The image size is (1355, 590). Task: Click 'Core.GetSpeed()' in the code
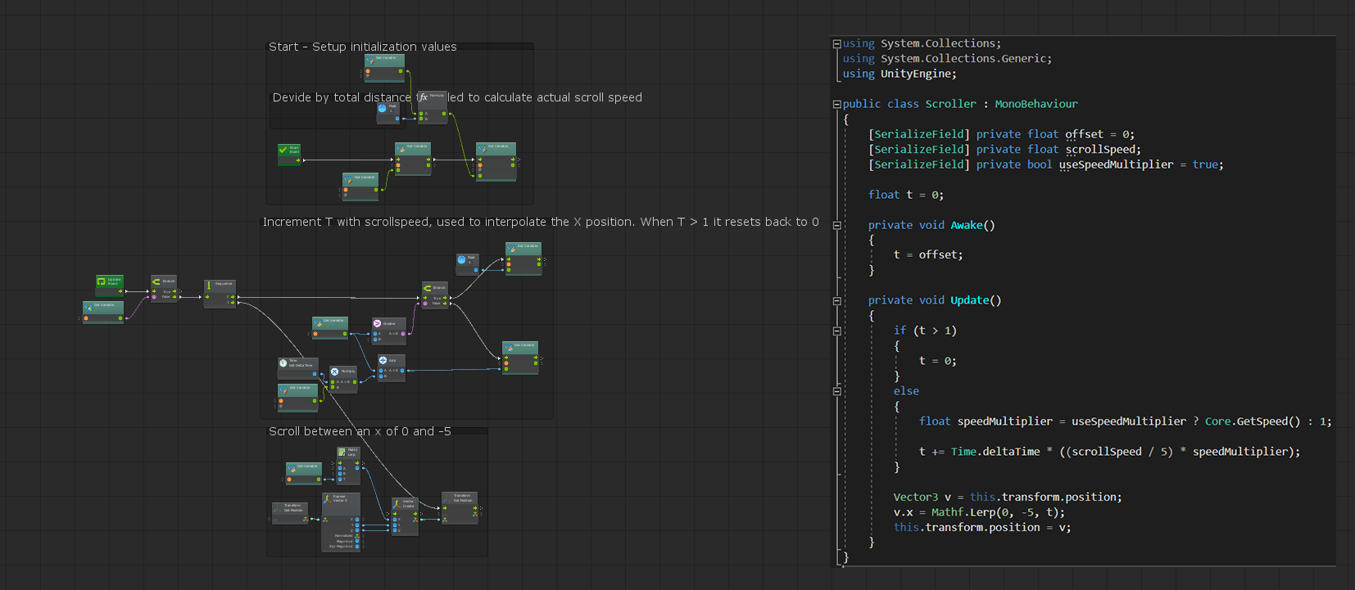pos(1253,421)
